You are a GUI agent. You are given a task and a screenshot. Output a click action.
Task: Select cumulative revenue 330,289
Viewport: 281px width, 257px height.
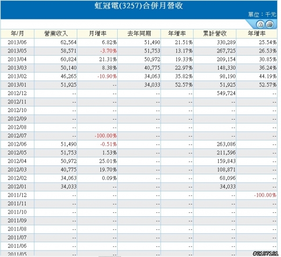point(226,42)
